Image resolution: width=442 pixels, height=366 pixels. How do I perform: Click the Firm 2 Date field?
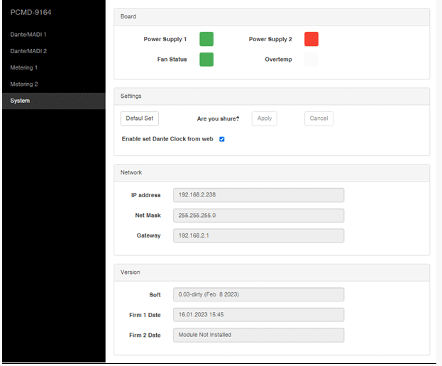[258, 335]
